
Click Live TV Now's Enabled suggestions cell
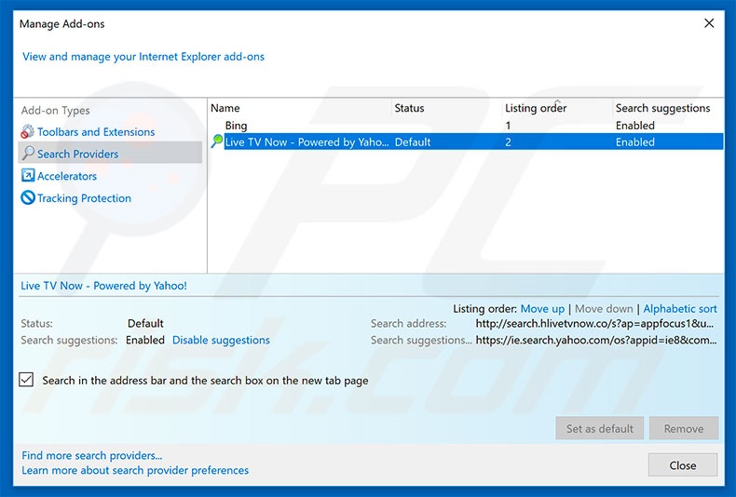[x=634, y=142]
